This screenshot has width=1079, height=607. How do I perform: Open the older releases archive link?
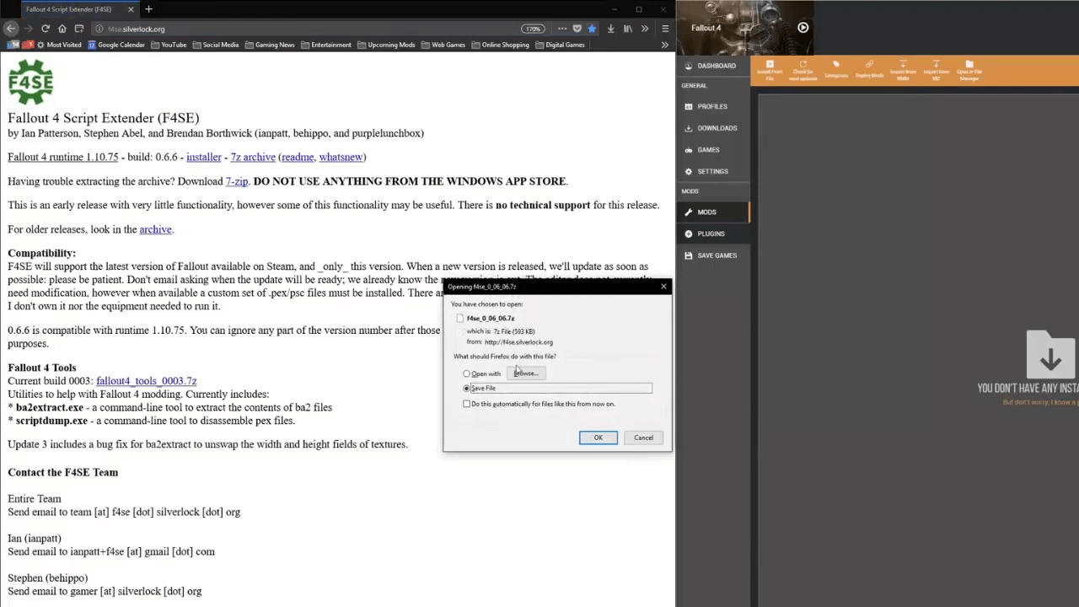coord(155,229)
